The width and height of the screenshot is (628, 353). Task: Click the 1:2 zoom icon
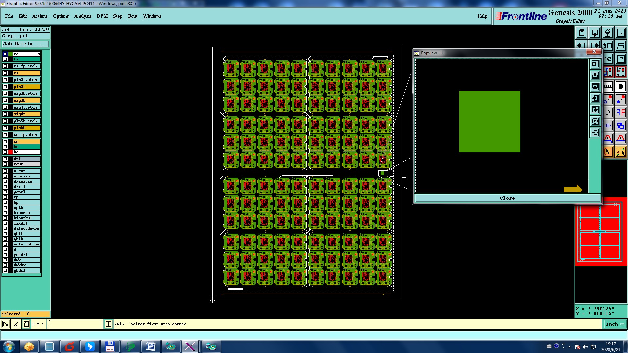[x=608, y=59]
